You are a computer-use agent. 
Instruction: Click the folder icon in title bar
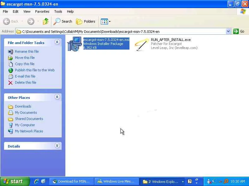click(3, 4)
